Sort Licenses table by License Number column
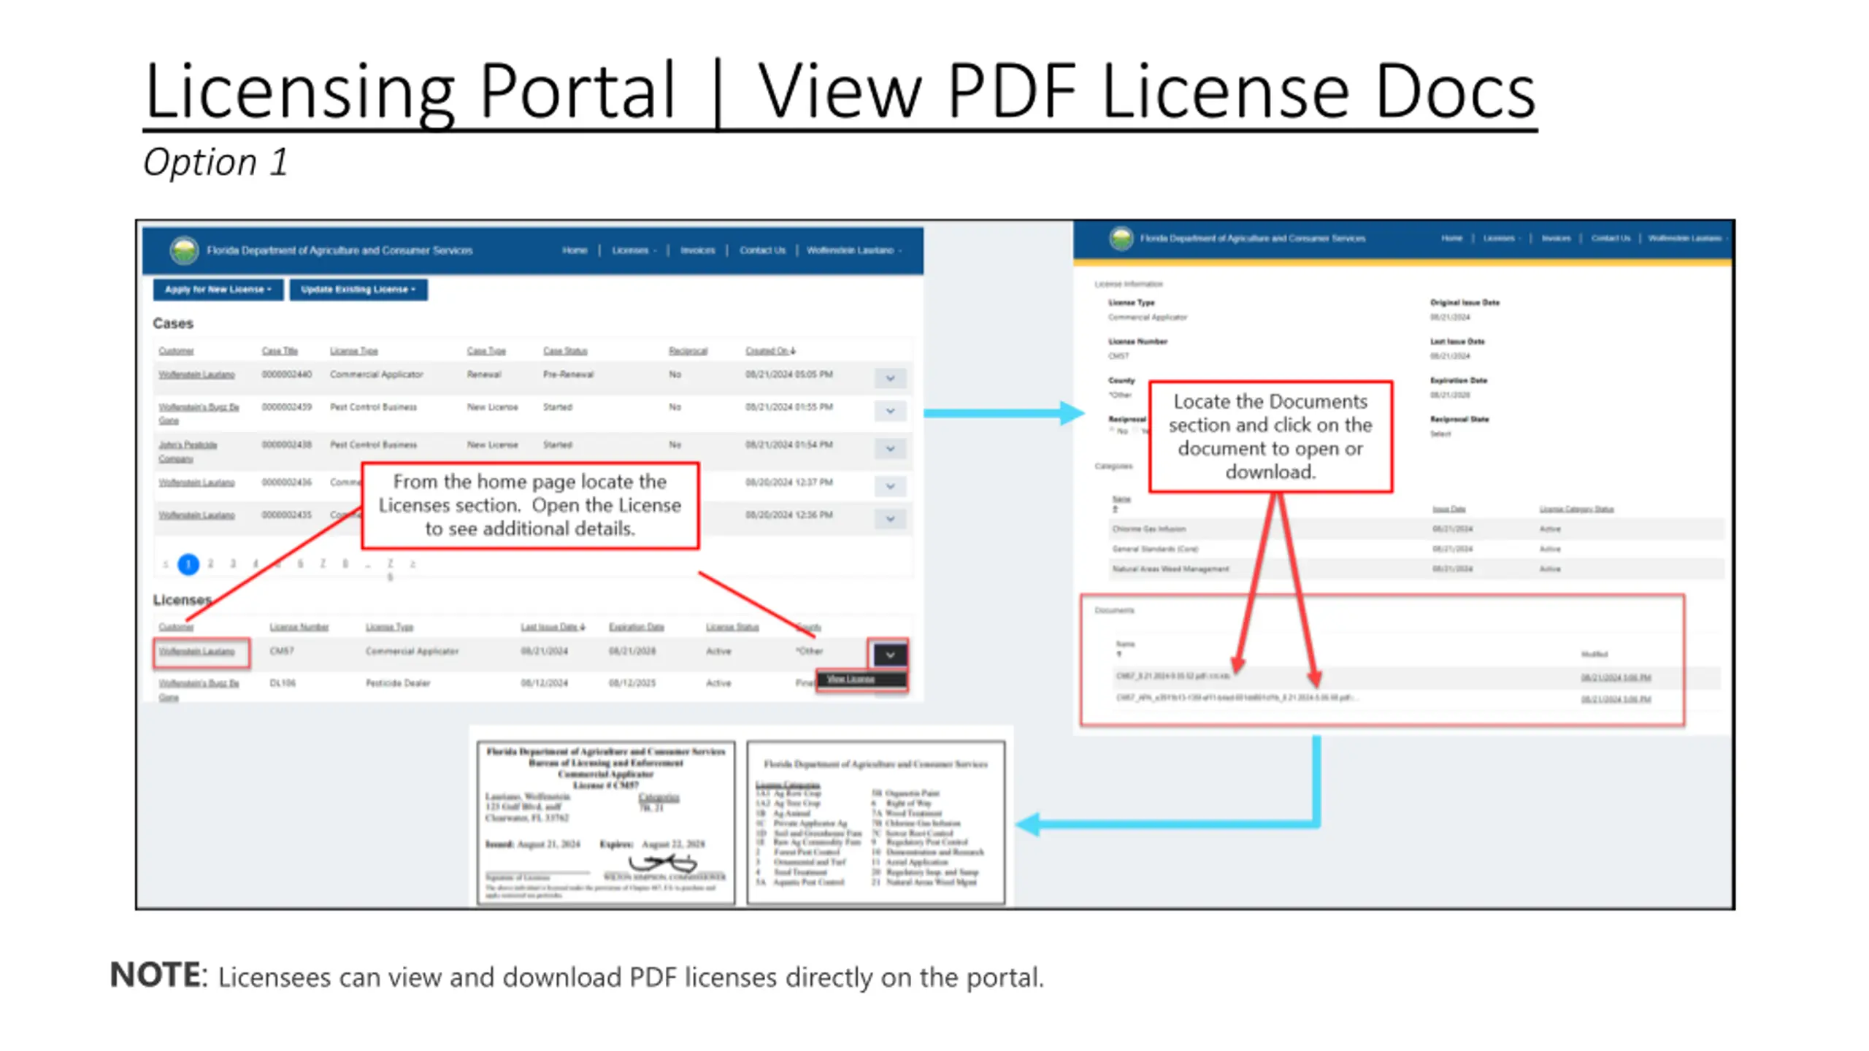1869x1051 pixels. click(x=299, y=627)
